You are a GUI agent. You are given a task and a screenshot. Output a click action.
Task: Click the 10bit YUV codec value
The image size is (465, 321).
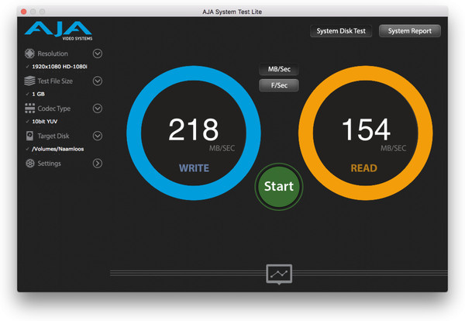[x=45, y=121]
